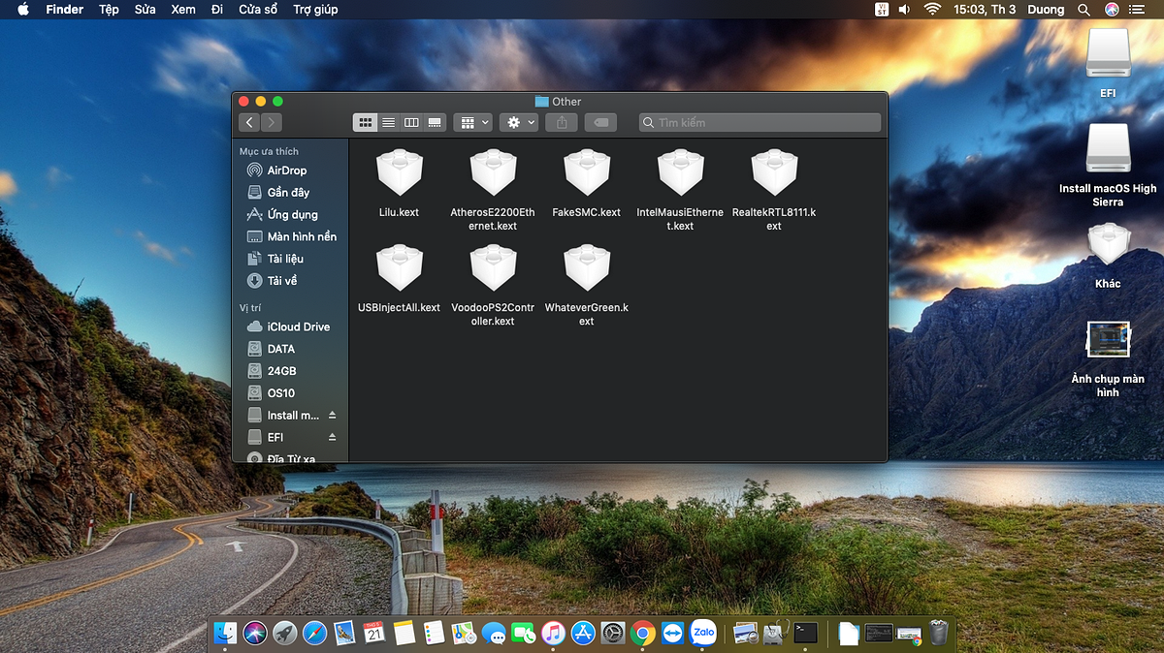The width and height of the screenshot is (1164, 653).
Task: Open the Cửa sổ menu
Action: [258, 10]
